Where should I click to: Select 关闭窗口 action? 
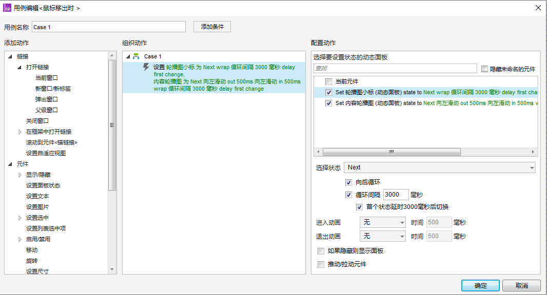click(x=37, y=121)
